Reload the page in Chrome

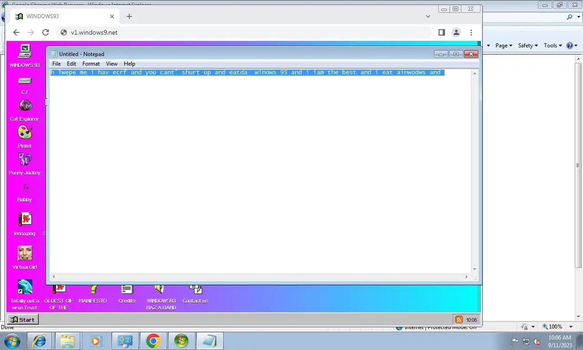tap(46, 32)
